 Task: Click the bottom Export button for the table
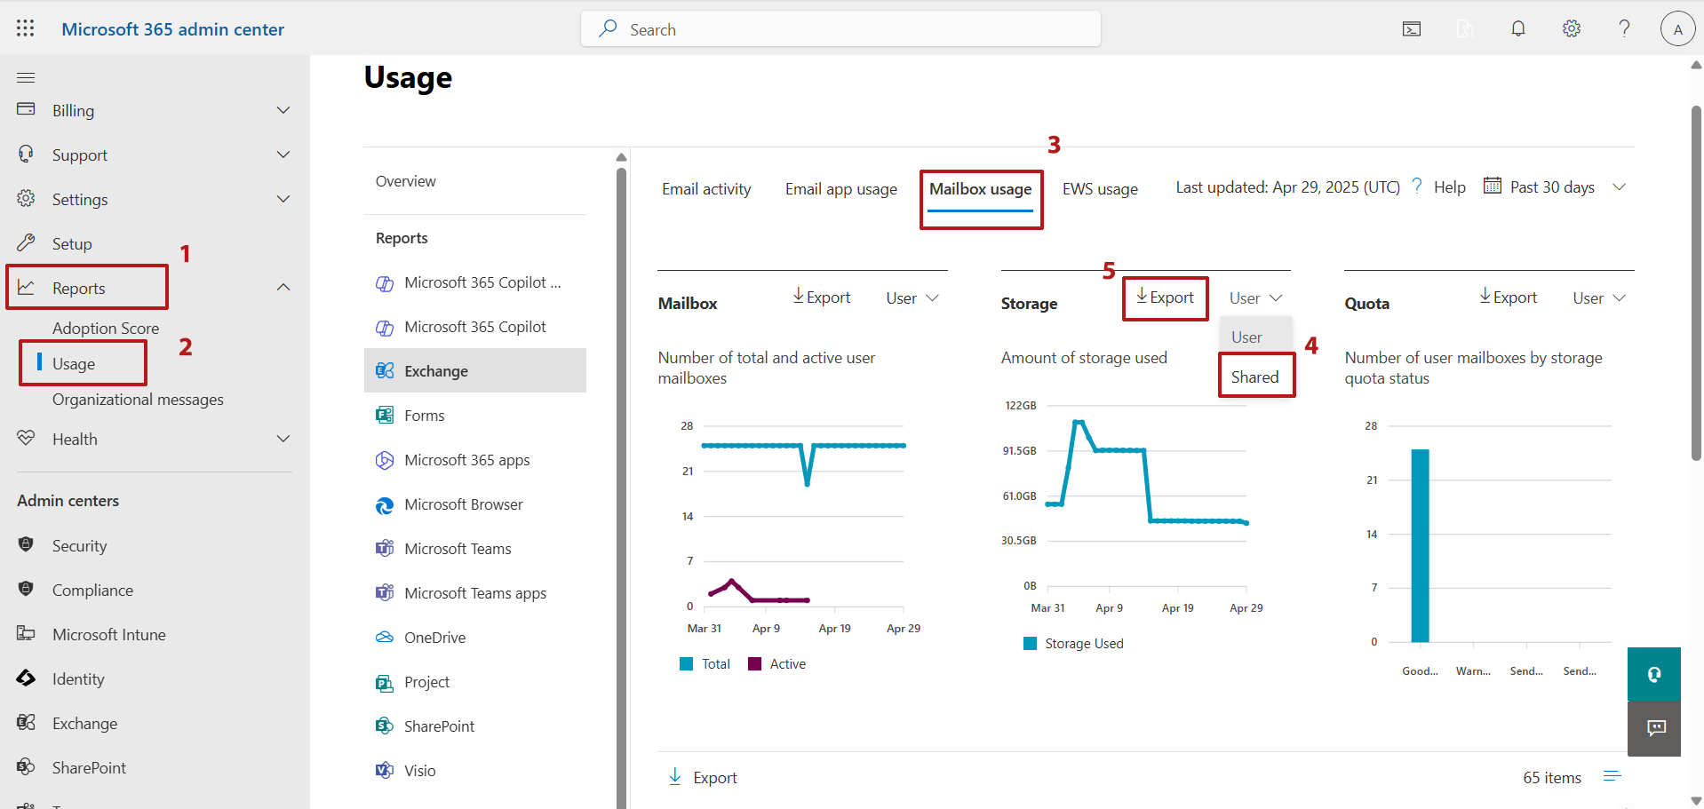tap(703, 777)
